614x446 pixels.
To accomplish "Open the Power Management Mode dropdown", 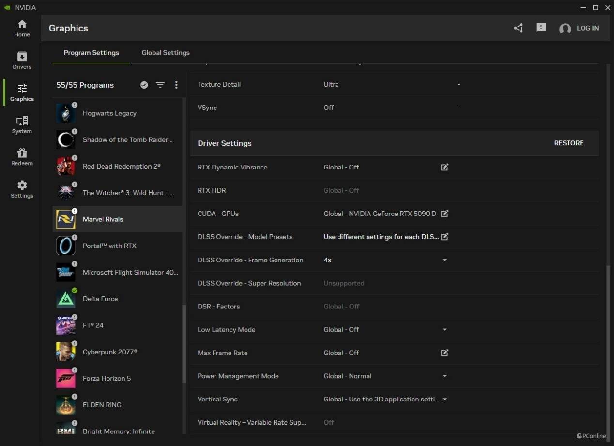I will (x=445, y=376).
